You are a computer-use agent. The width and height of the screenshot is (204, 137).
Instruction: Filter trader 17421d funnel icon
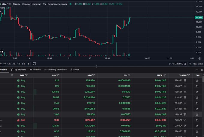(x=185, y=109)
